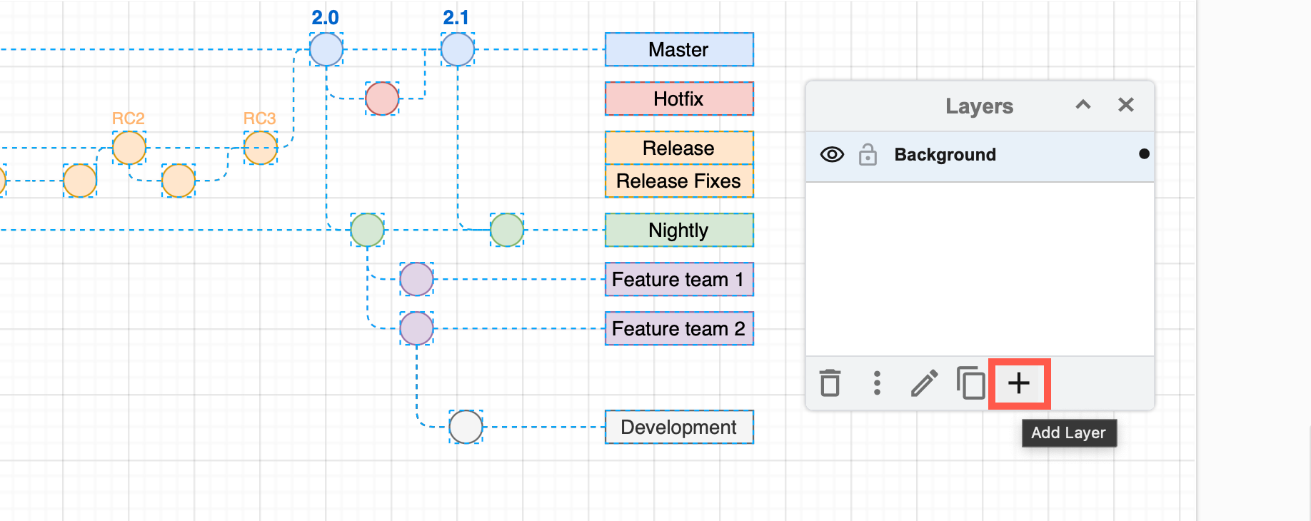Hide the Background layer using eye icon

(832, 155)
